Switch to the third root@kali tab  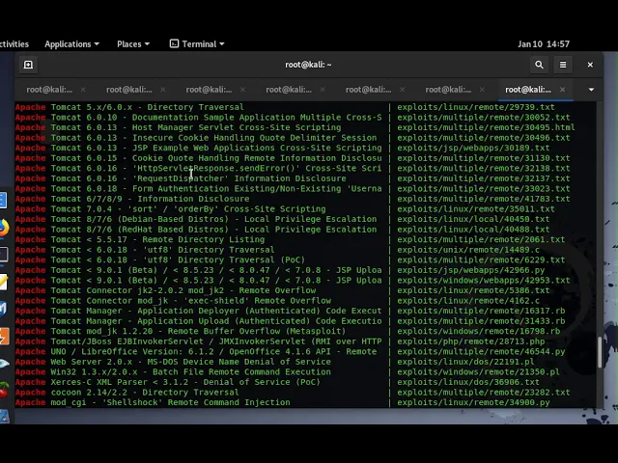[209, 90]
